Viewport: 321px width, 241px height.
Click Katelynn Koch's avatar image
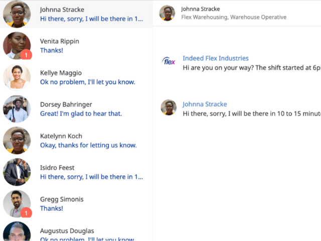(x=17, y=140)
